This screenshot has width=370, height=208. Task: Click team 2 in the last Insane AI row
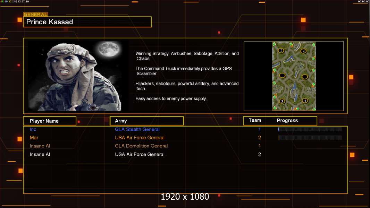pos(259,155)
